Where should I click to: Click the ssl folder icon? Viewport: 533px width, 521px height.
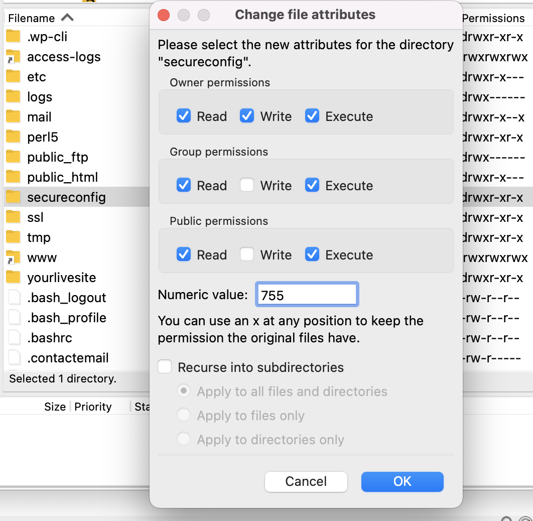(13, 217)
